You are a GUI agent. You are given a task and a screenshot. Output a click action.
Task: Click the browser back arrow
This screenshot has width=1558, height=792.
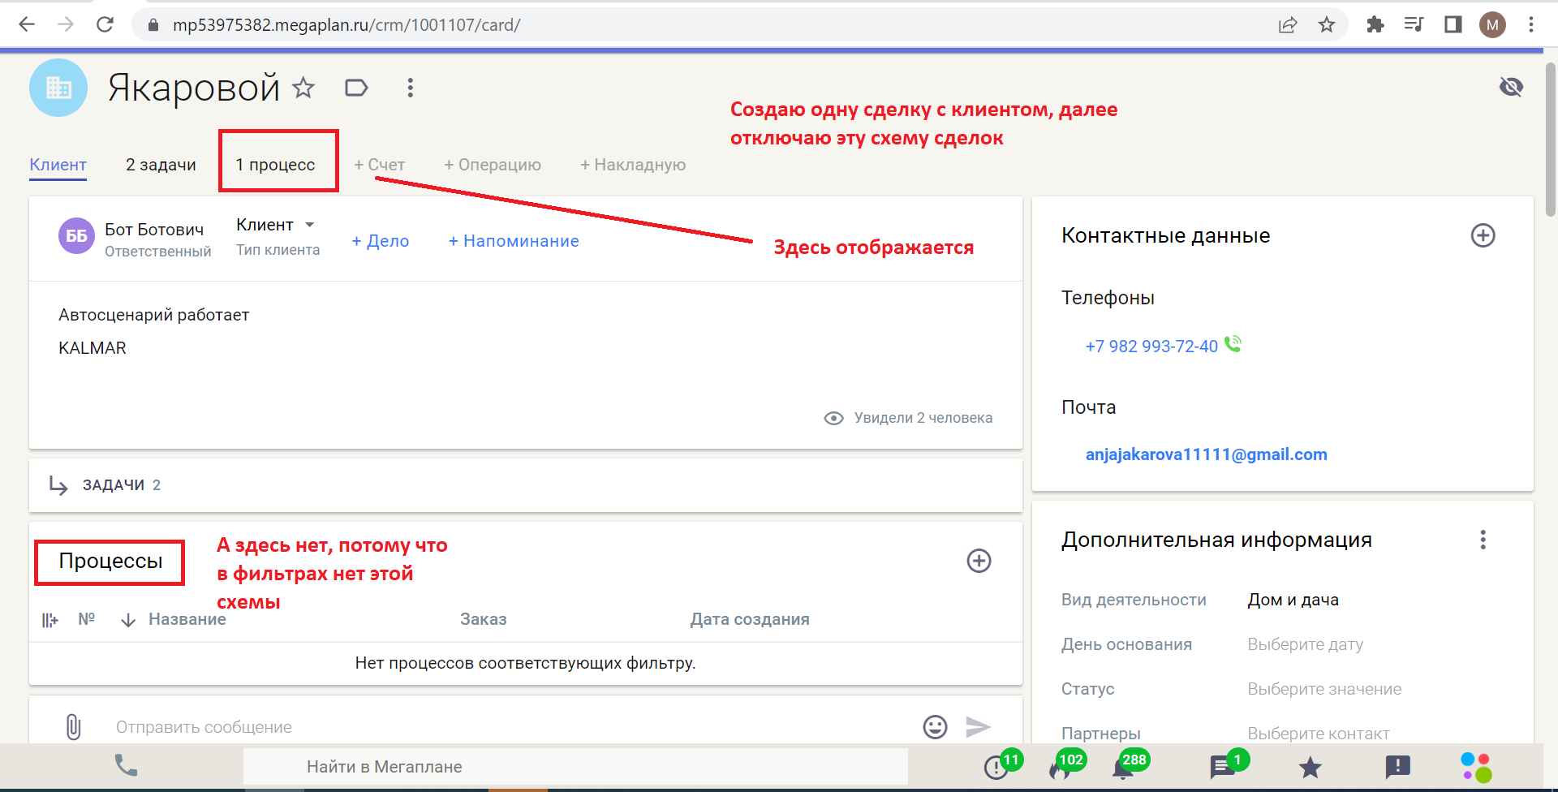click(27, 24)
